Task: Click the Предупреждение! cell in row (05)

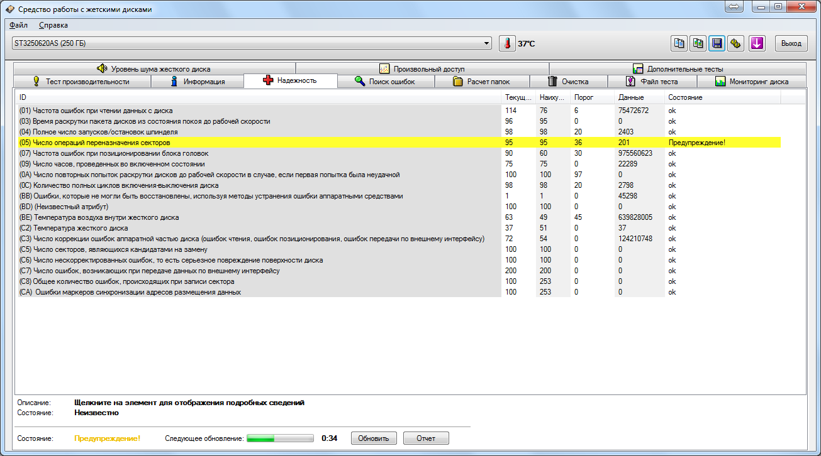Action: click(x=696, y=143)
